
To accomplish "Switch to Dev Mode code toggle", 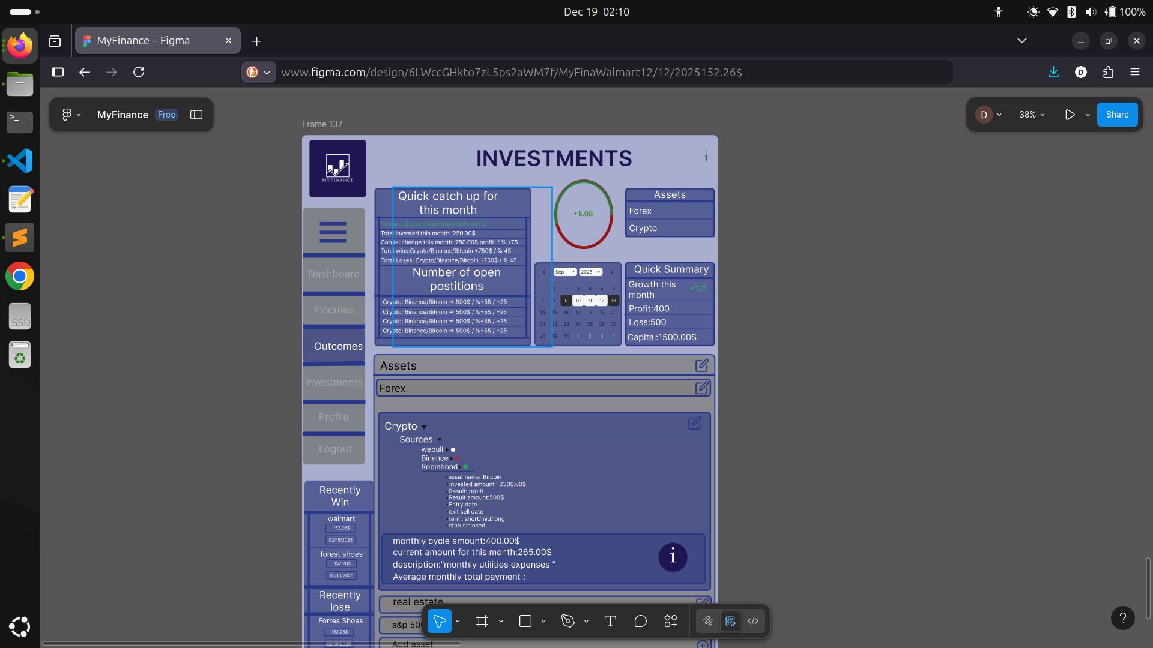I will [753, 621].
